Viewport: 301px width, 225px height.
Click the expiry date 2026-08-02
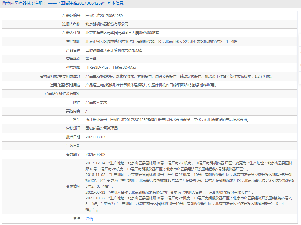click(95, 154)
